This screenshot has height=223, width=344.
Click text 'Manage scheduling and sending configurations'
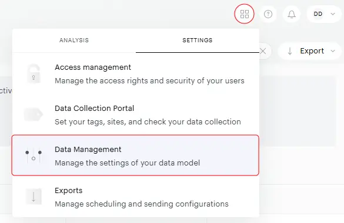click(x=142, y=204)
